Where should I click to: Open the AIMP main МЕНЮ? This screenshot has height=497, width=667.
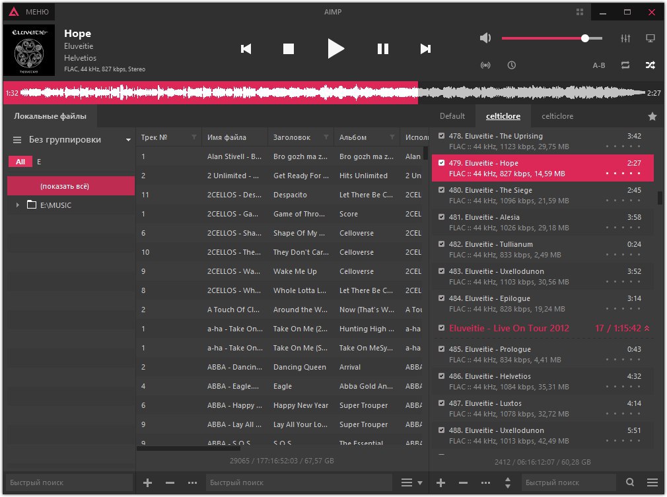(x=29, y=12)
